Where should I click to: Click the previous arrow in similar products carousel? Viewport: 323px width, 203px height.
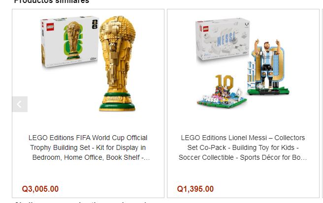click(20, 104)
